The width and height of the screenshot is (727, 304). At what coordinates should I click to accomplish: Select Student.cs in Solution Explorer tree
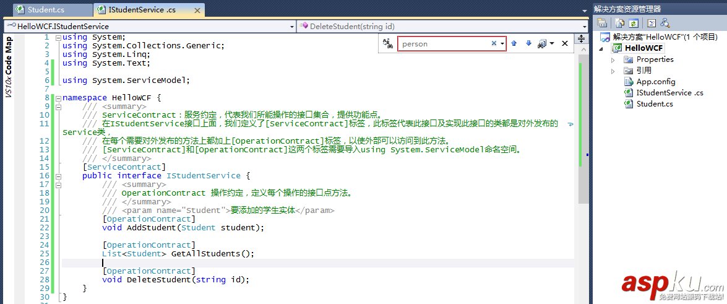point(655,104)
